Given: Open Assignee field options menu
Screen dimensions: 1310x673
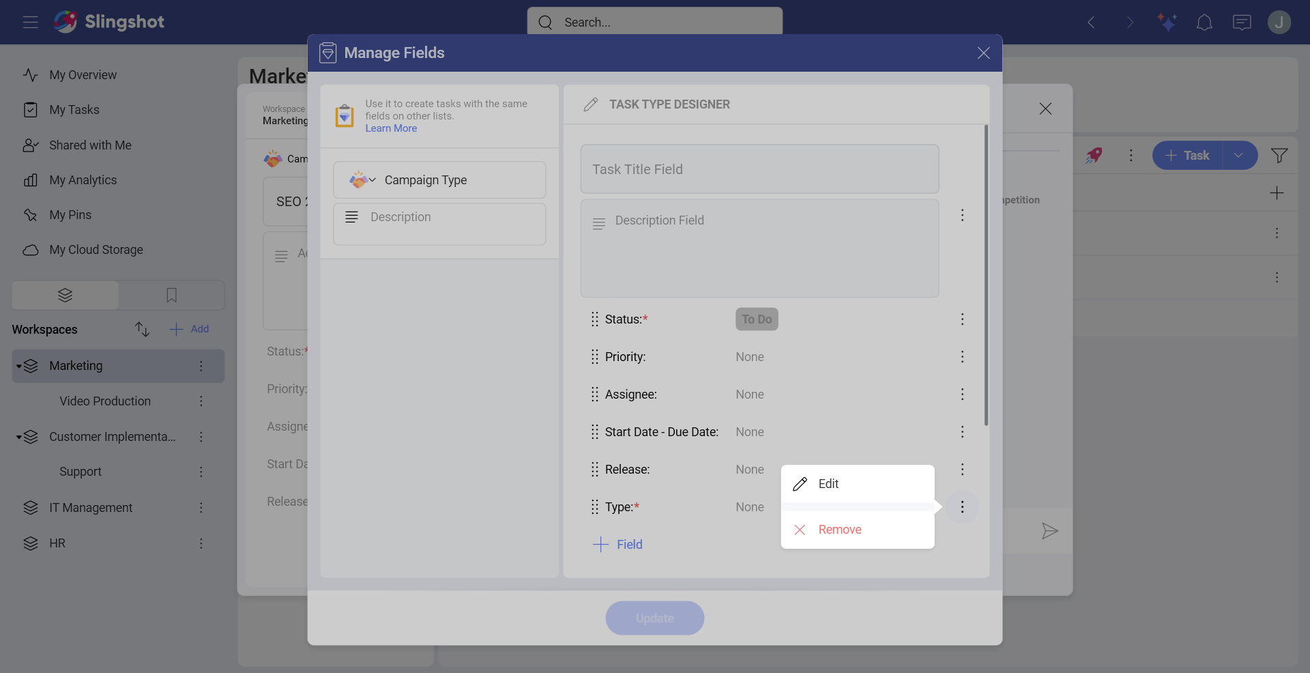Looking at the screenshot, I should click(962, 395).
